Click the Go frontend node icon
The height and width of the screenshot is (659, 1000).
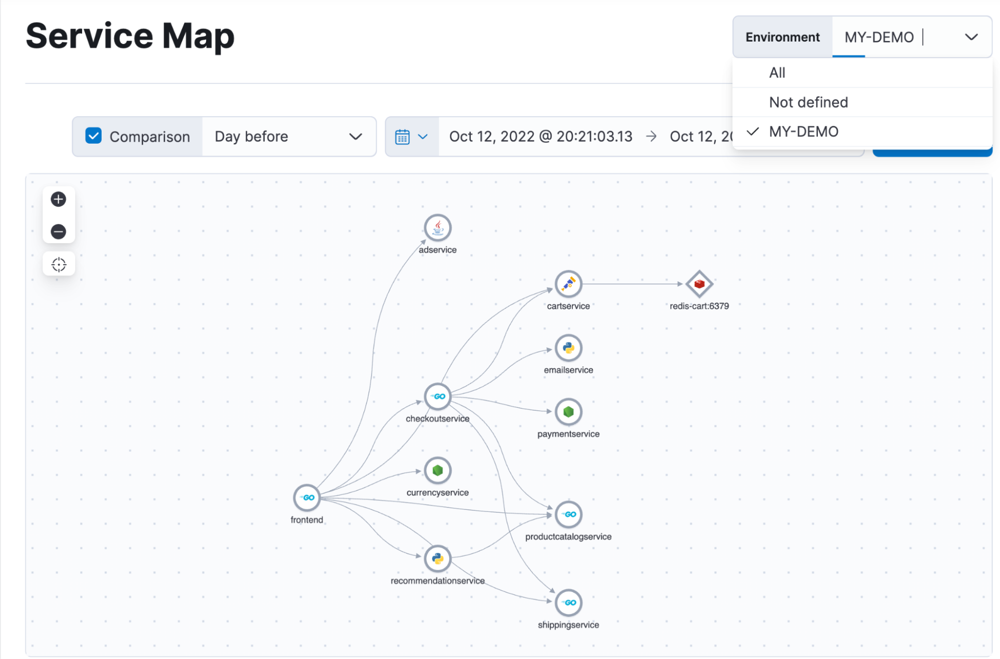tap(307, 496)
